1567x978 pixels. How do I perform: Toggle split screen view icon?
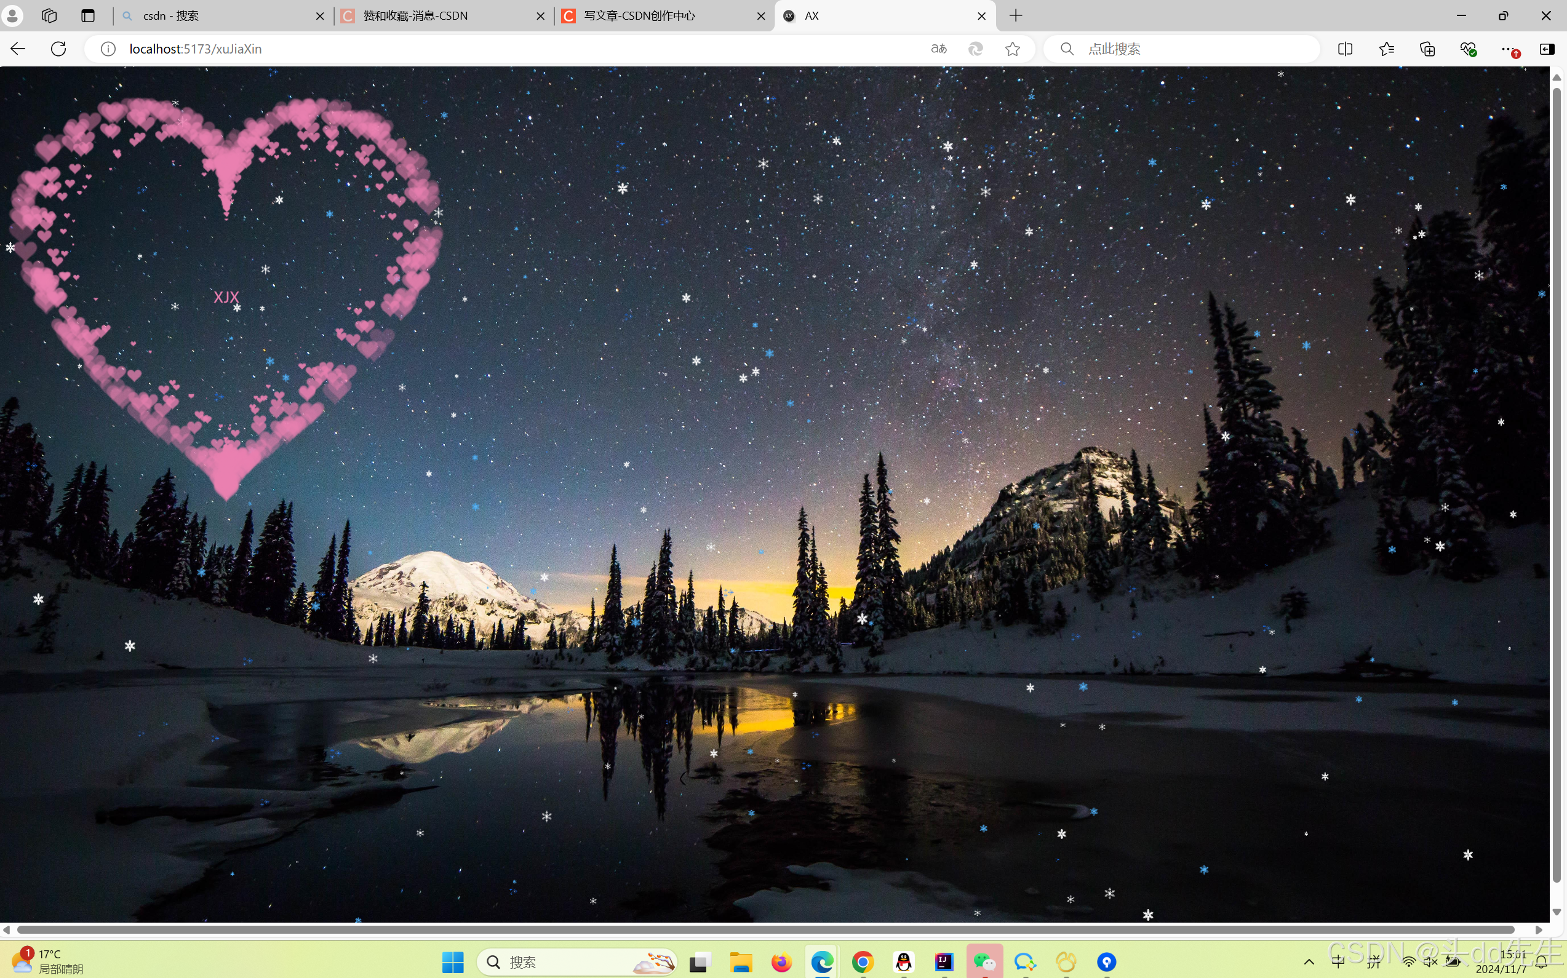pyautogui.click(x=1345, y=49)
